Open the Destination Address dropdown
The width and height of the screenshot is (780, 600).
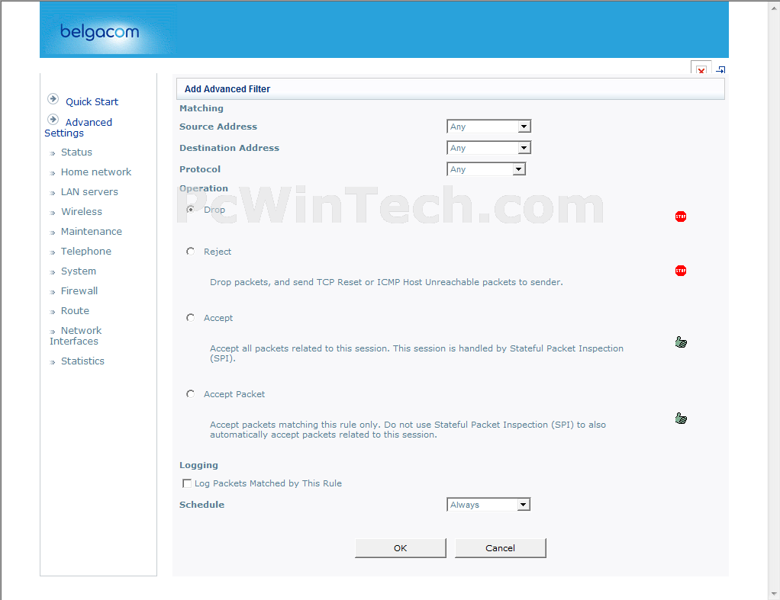pyautogui.click(x=488, y=148)
